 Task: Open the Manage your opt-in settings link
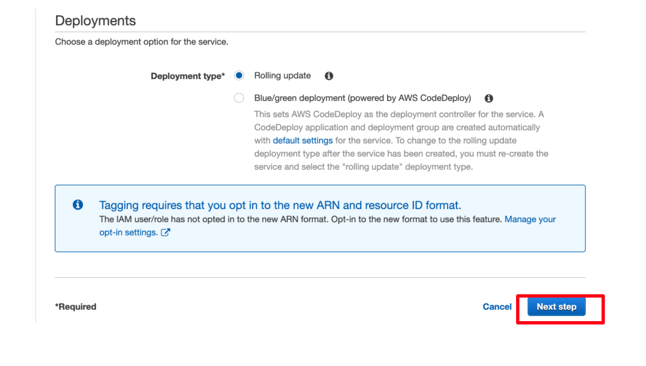(328, 226)
